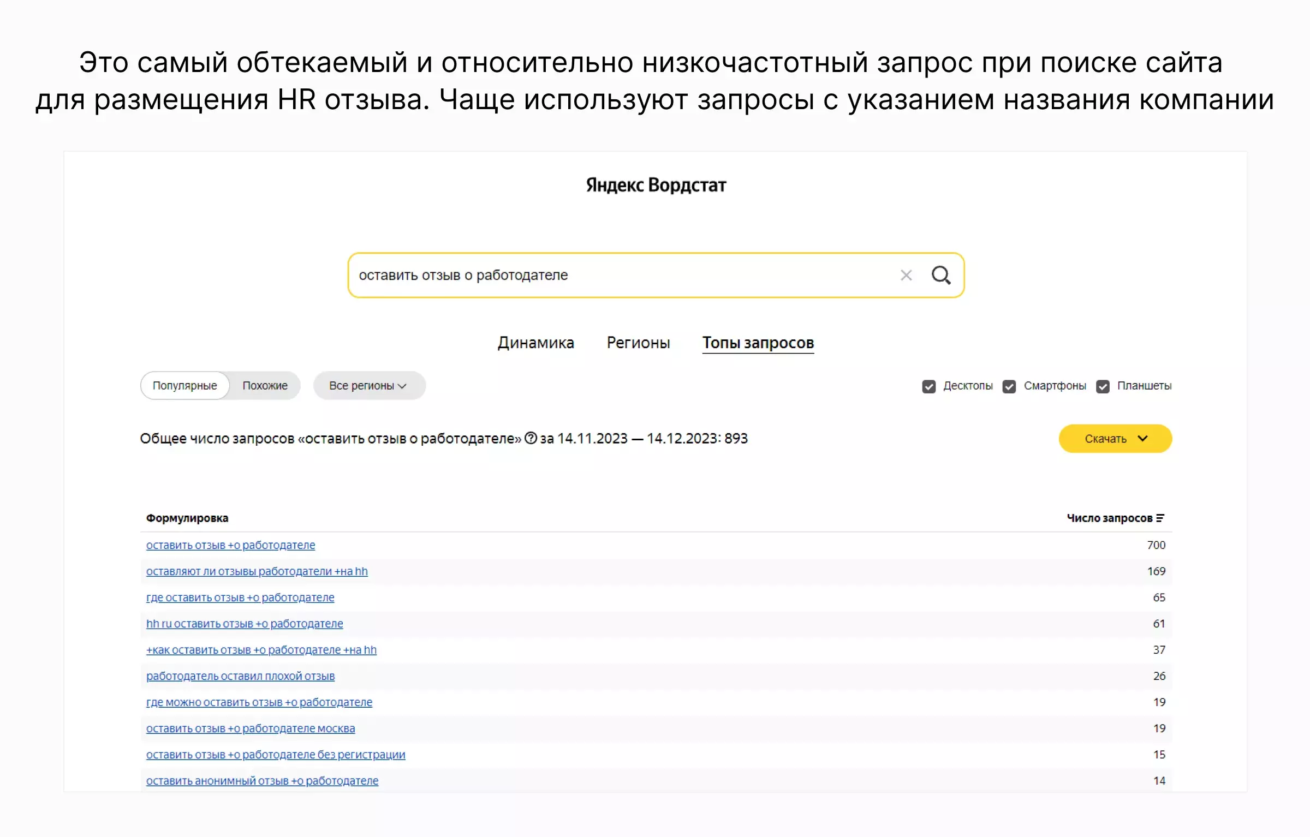The width and height of the screenshot is (1310, 837).
Task: Clear the search query with the X icon
Action: click(906, 275)
